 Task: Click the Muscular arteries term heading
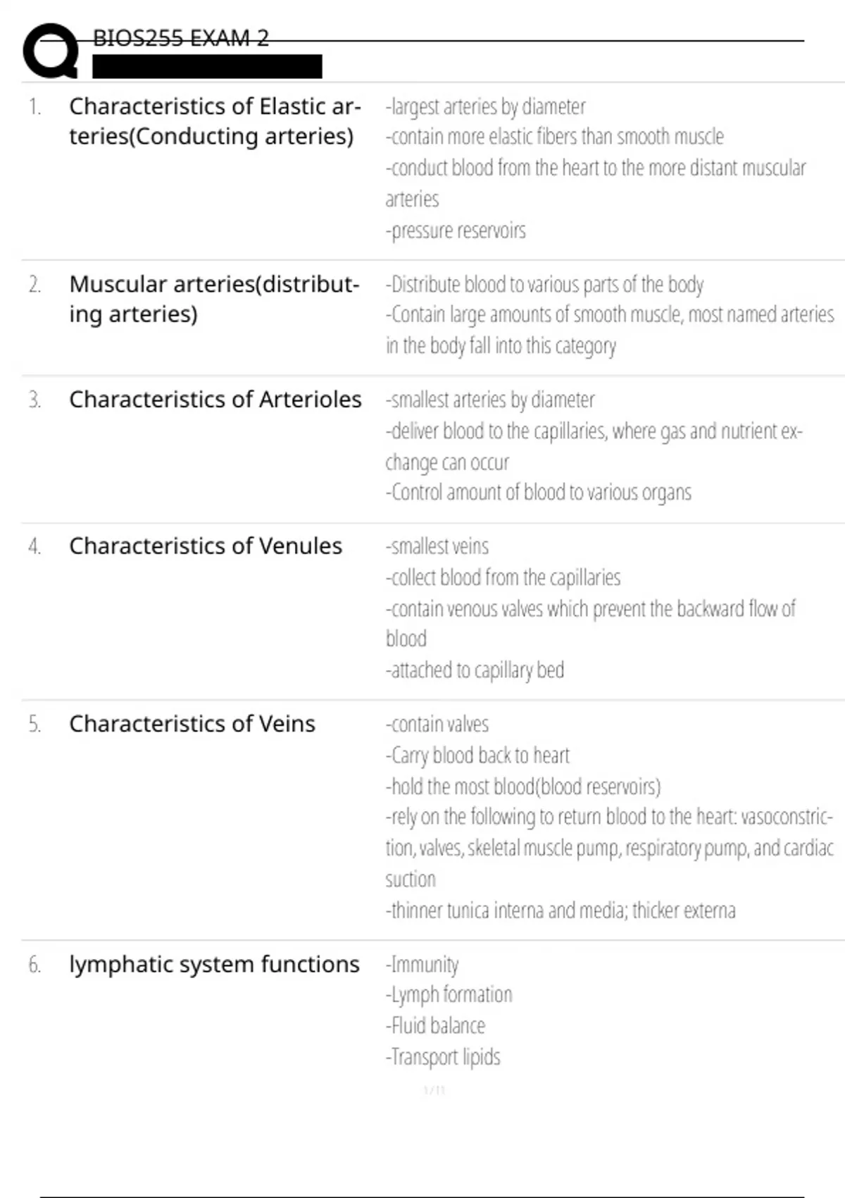pyautogui.click(x=214, y=299)
